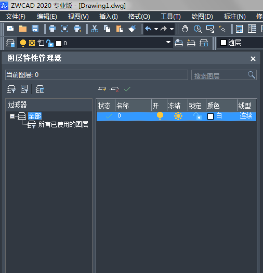263x273 pixels.
Task: Open the 格式(O) menu
Action: point(139,17)
